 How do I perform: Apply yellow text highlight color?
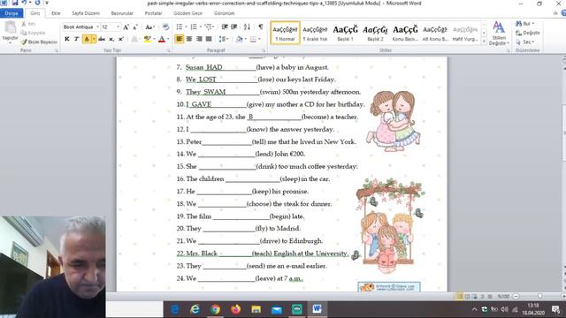tap(148, 39)
